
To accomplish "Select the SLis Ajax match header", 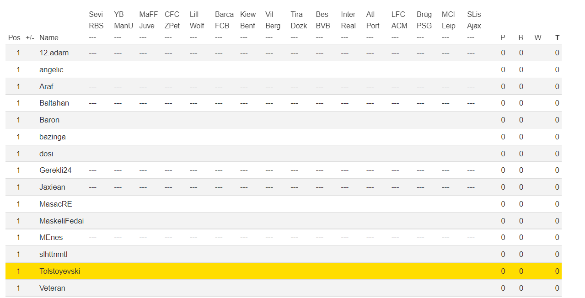I will (474, 20).
